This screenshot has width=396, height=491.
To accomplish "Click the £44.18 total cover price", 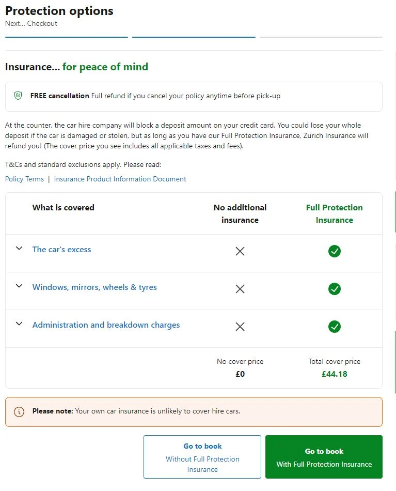I will coord(335,374).
